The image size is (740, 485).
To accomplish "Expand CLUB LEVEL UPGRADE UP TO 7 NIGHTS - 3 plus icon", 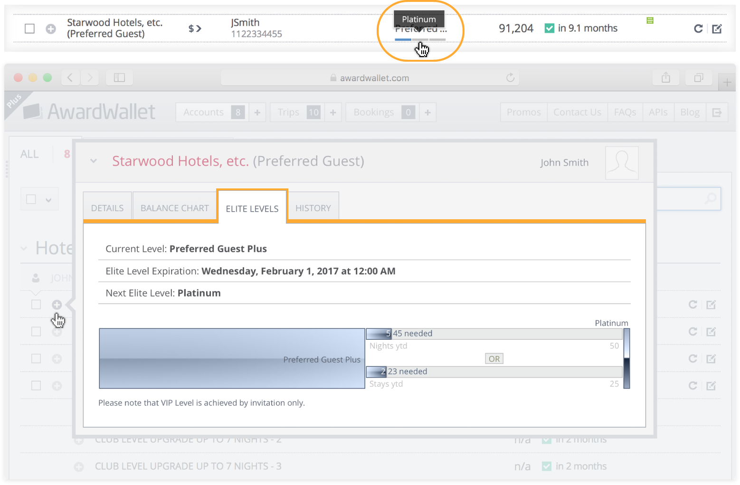I will (79, 467).
